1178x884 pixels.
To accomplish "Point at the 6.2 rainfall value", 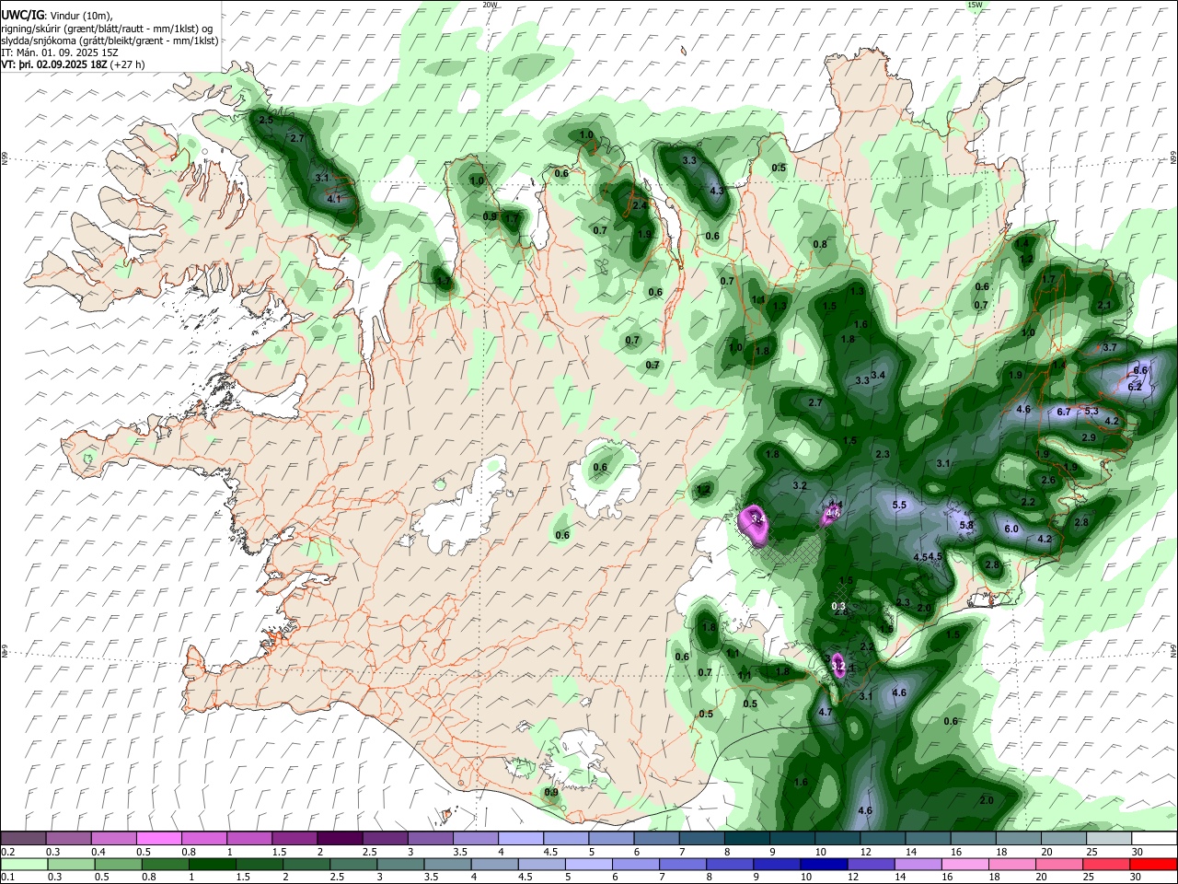I will (1135, 387).
